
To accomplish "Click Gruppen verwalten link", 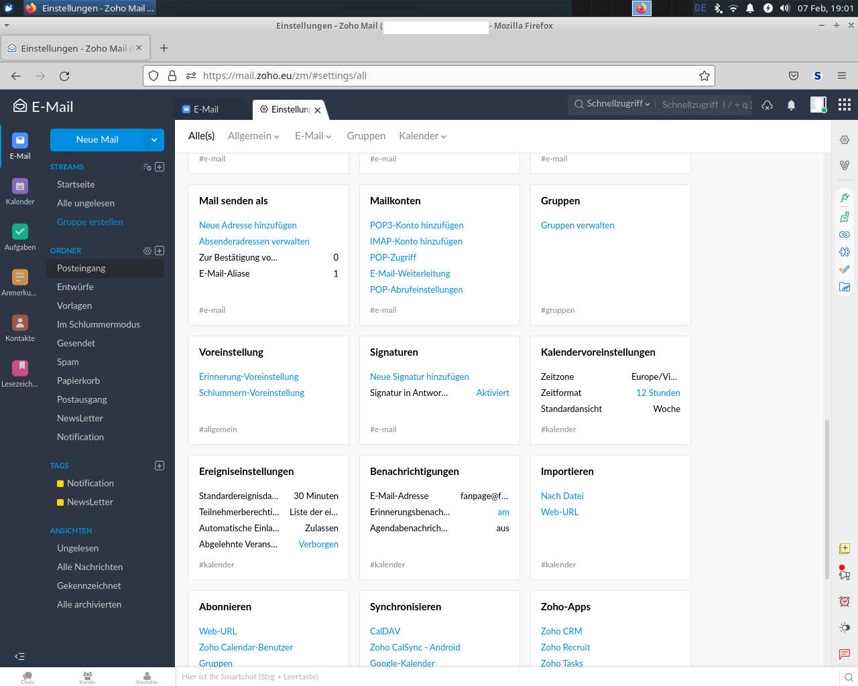I will coord(577,225).
